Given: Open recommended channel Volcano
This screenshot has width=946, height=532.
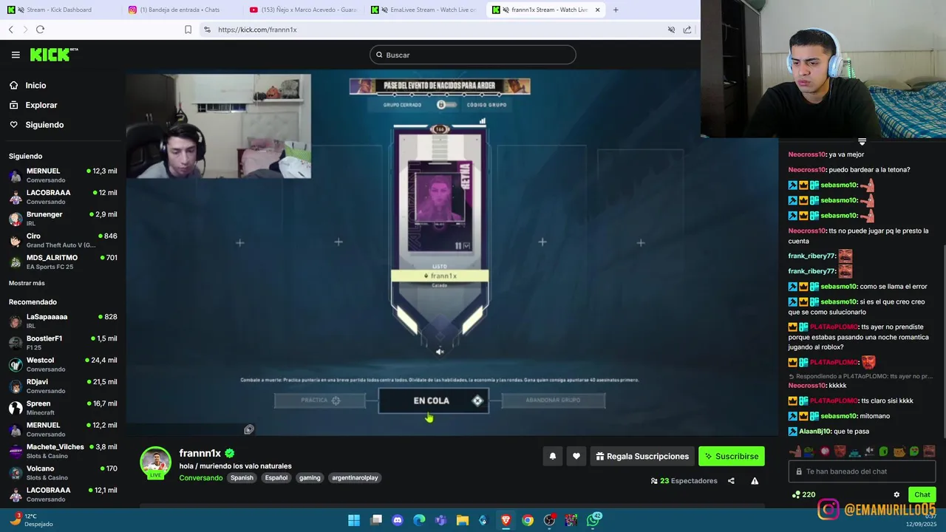Looking at the screenshot, I should click(63, 473).
